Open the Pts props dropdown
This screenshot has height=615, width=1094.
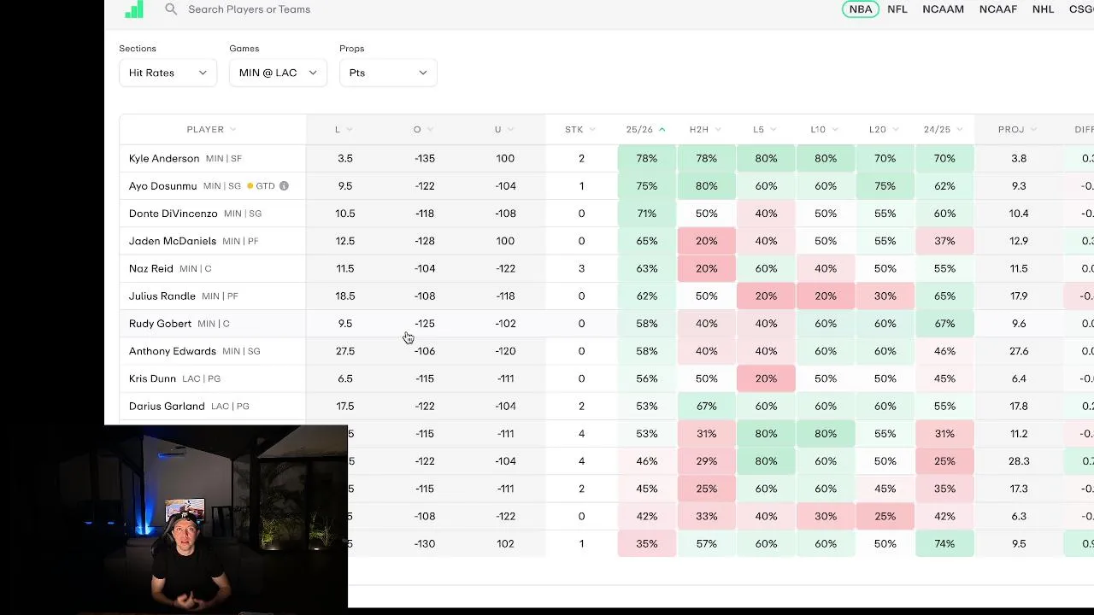click(x=388, y=73)
